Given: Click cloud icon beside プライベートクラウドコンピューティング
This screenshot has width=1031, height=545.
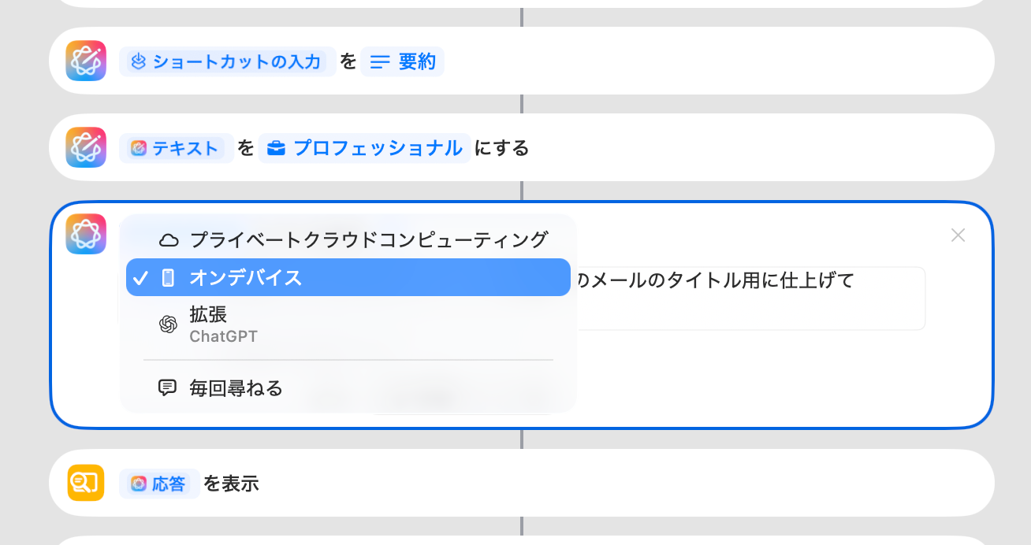Looking at the screenshot, I should pyautogui.click(x=168, y=240).
